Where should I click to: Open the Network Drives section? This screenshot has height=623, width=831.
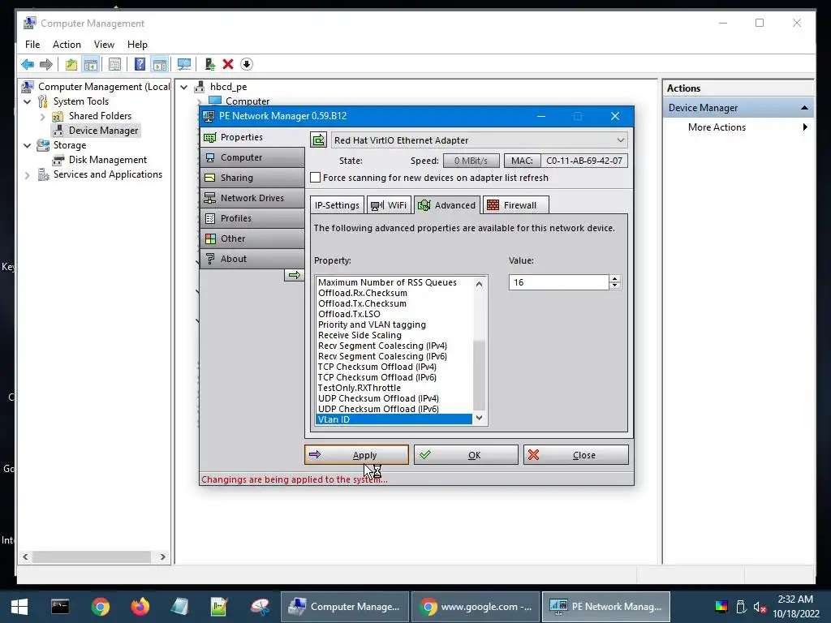[252, 198]
